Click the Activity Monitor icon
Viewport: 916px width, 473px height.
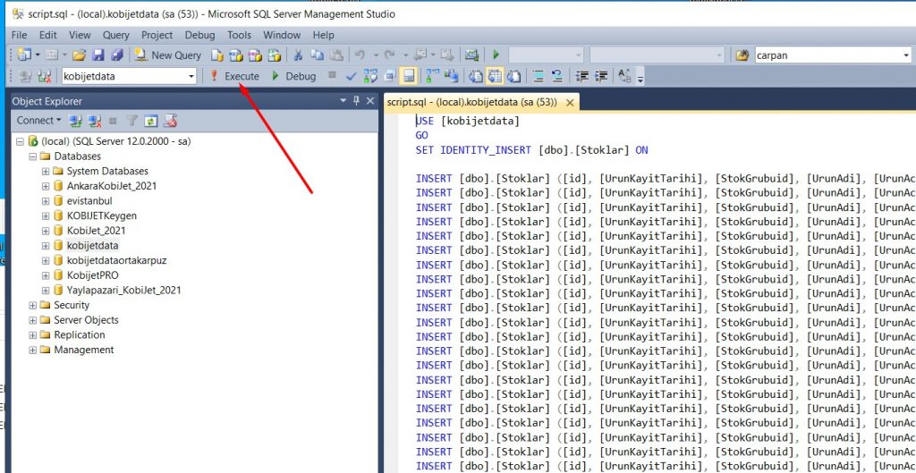tap(471, 55)
